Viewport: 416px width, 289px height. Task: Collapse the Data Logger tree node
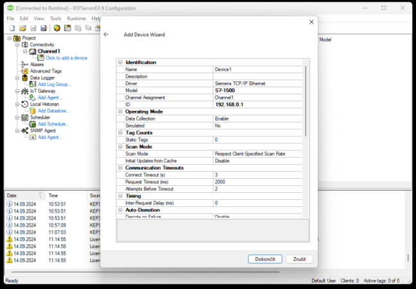coord(17,78)
